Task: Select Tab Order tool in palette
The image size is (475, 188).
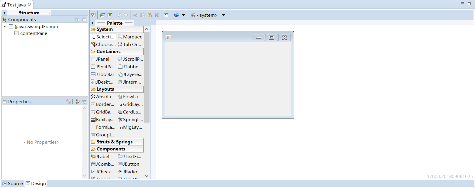Action: tap(130, 44)
